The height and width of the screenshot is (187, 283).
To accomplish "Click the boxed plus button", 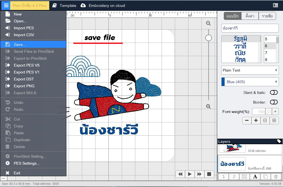I will [274, 120].
